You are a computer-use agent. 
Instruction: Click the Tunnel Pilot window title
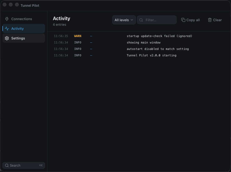pos(30,6)
